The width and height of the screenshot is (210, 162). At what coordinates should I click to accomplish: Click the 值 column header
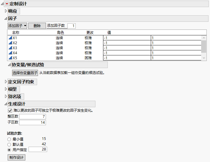click(109, 32)
